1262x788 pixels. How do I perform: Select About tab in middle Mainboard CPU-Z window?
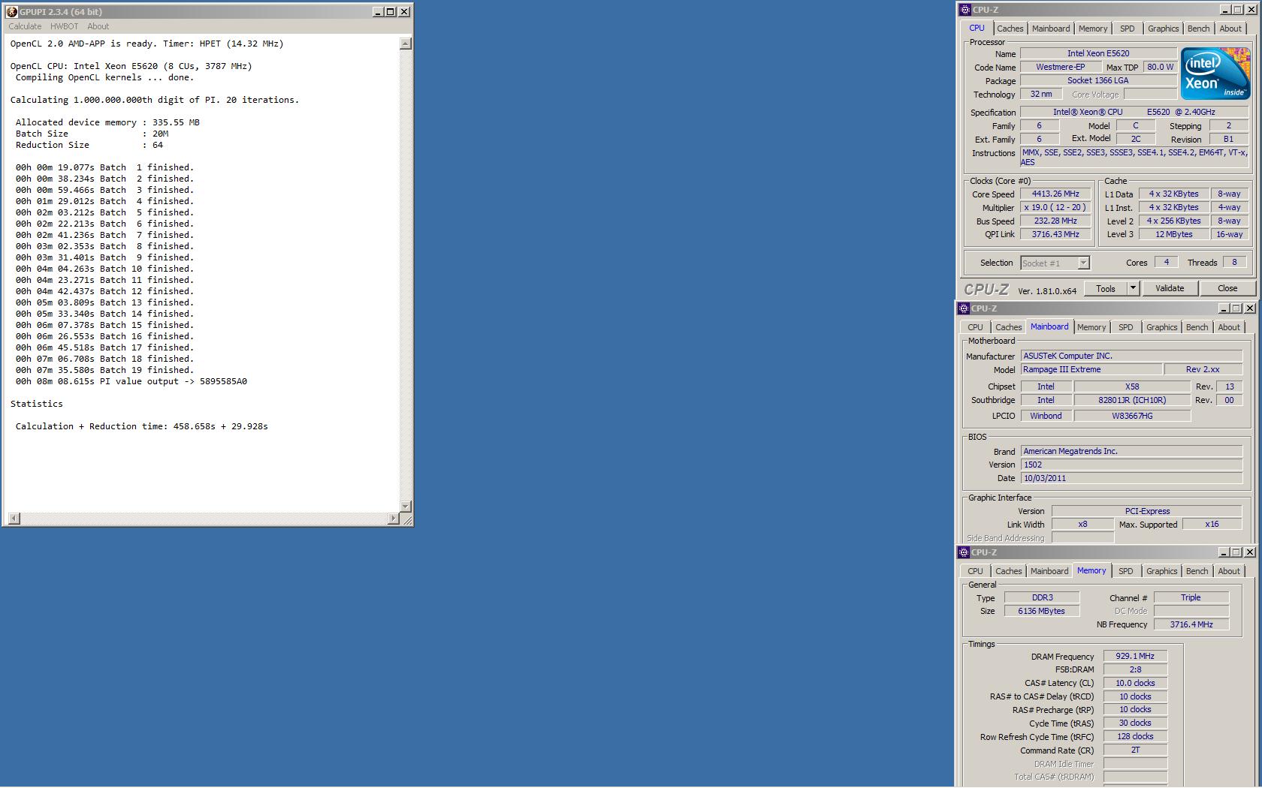tap(1228, 327)
